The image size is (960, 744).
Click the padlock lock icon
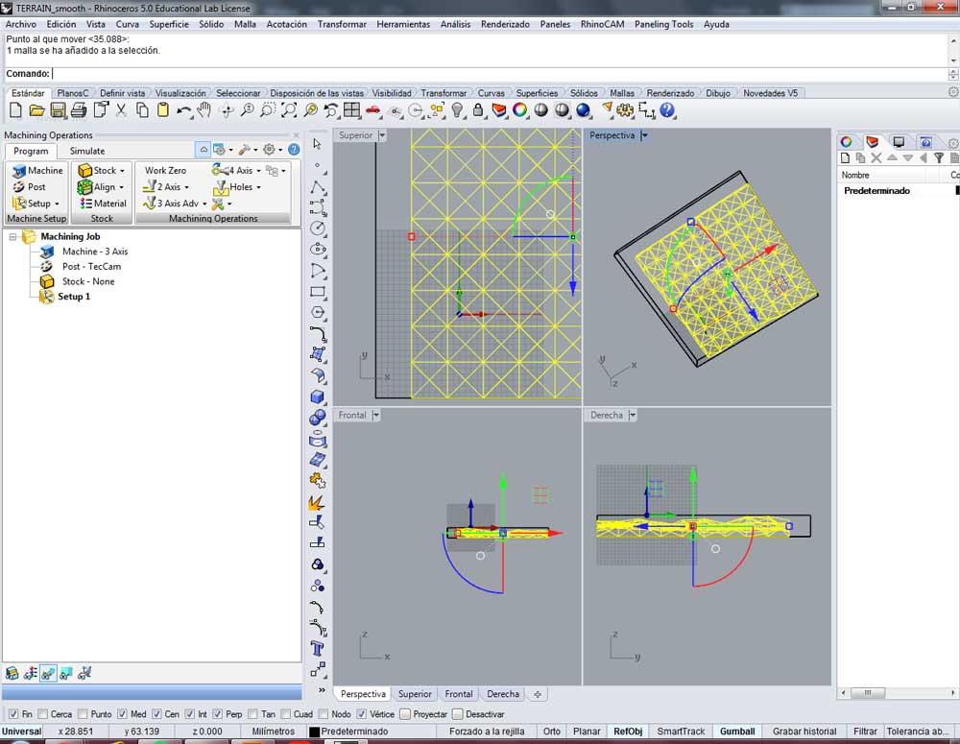(478, 110)
